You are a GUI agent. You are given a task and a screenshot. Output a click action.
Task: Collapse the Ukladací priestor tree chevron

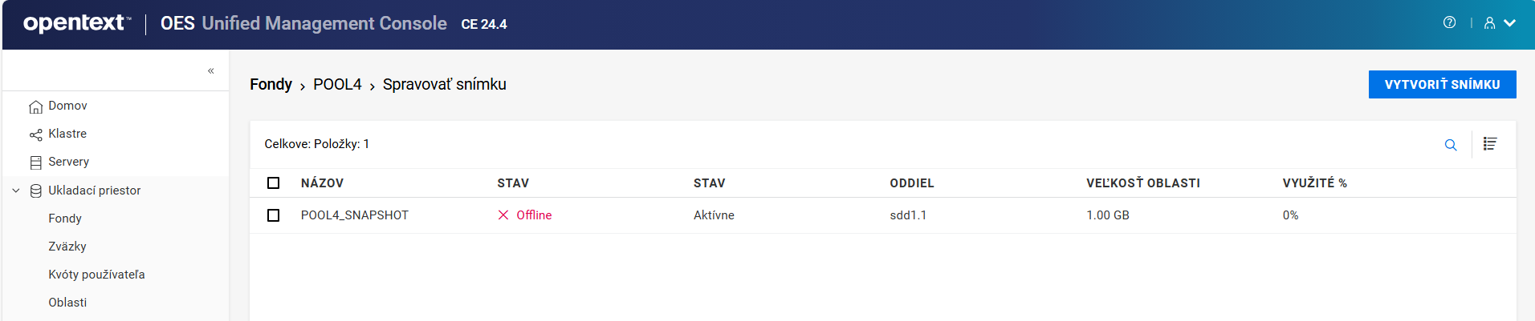tap(16, 191)
